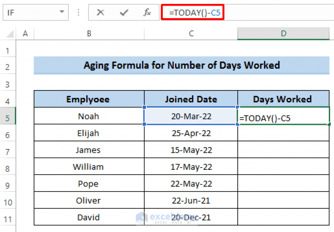Select the empty Days Worked cell for Elijah
The image size is (334, 232).
tap(283, 133)
